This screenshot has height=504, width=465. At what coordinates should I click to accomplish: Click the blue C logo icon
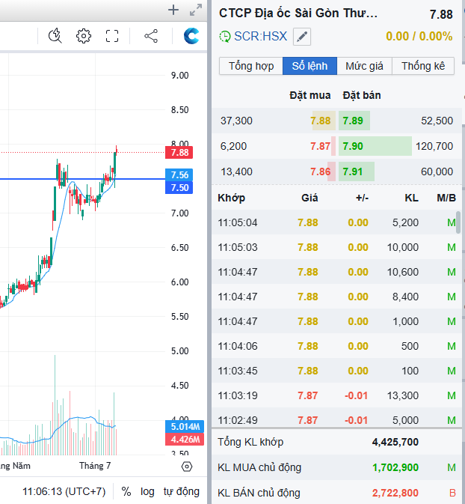click(x=191, y=36)
